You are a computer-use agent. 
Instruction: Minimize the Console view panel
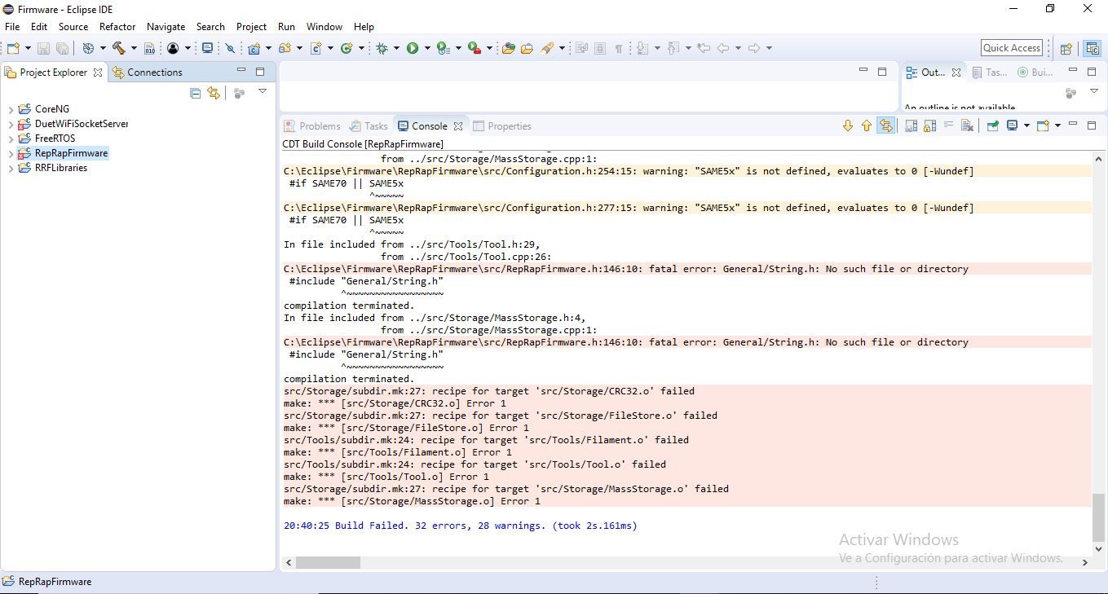pyautogui.click(x=1072, y=125)
